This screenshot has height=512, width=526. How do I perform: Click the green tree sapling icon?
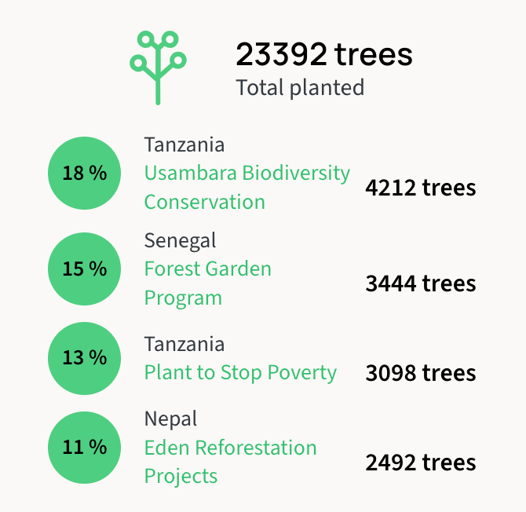point(158,68)
